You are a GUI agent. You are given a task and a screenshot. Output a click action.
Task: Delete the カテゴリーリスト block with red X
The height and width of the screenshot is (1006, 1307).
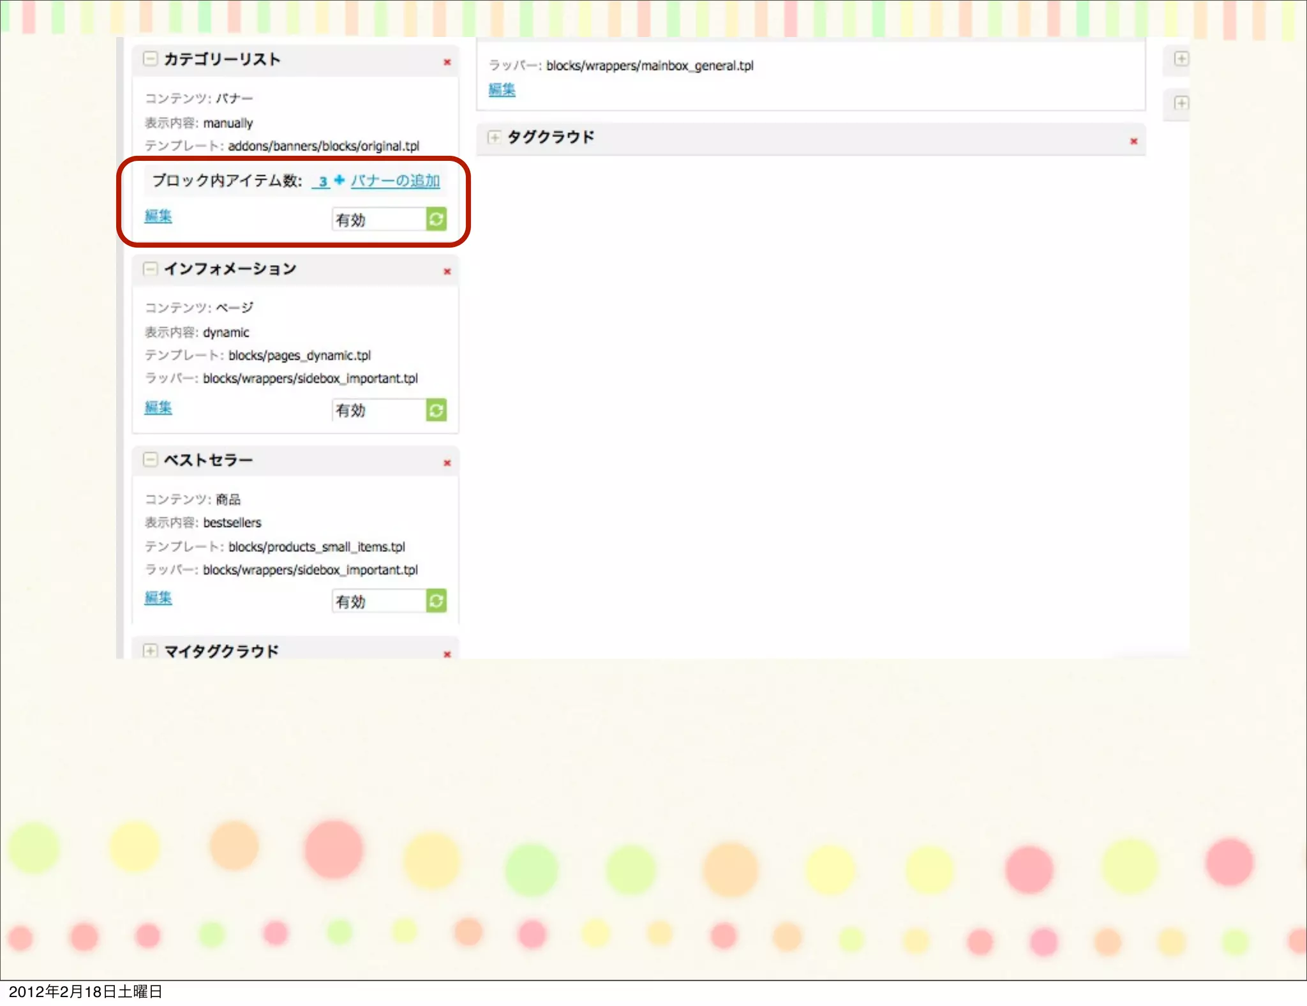pos(447,62)
